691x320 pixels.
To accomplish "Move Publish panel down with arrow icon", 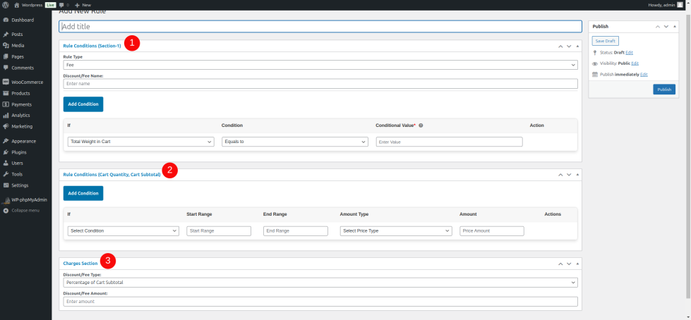I will click(667, 26).
